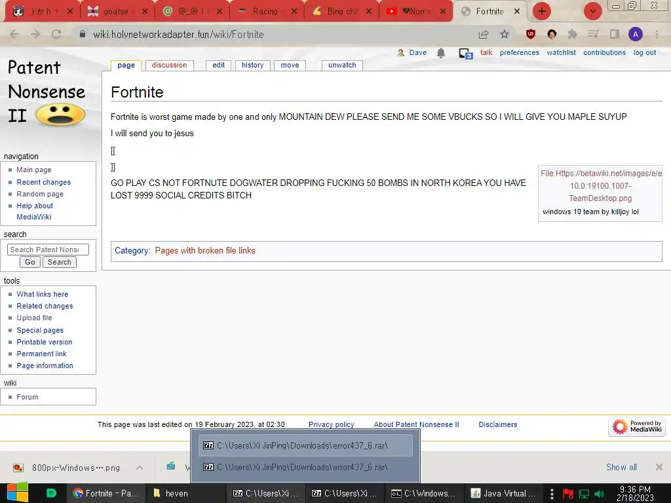The image size is (671, 503).
Task: Open contributions link
Action: click(604, 52)
